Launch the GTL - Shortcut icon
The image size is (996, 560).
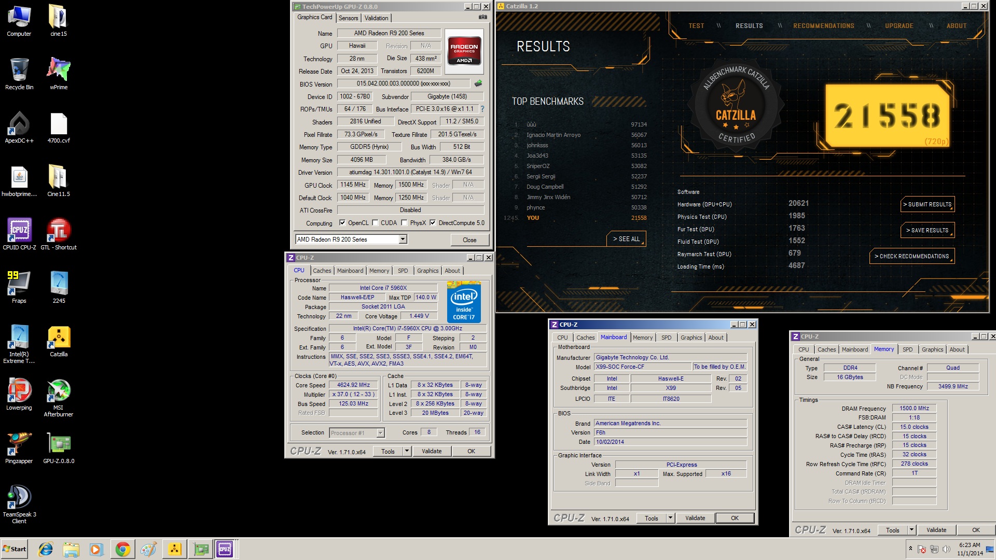click(59, 234)
